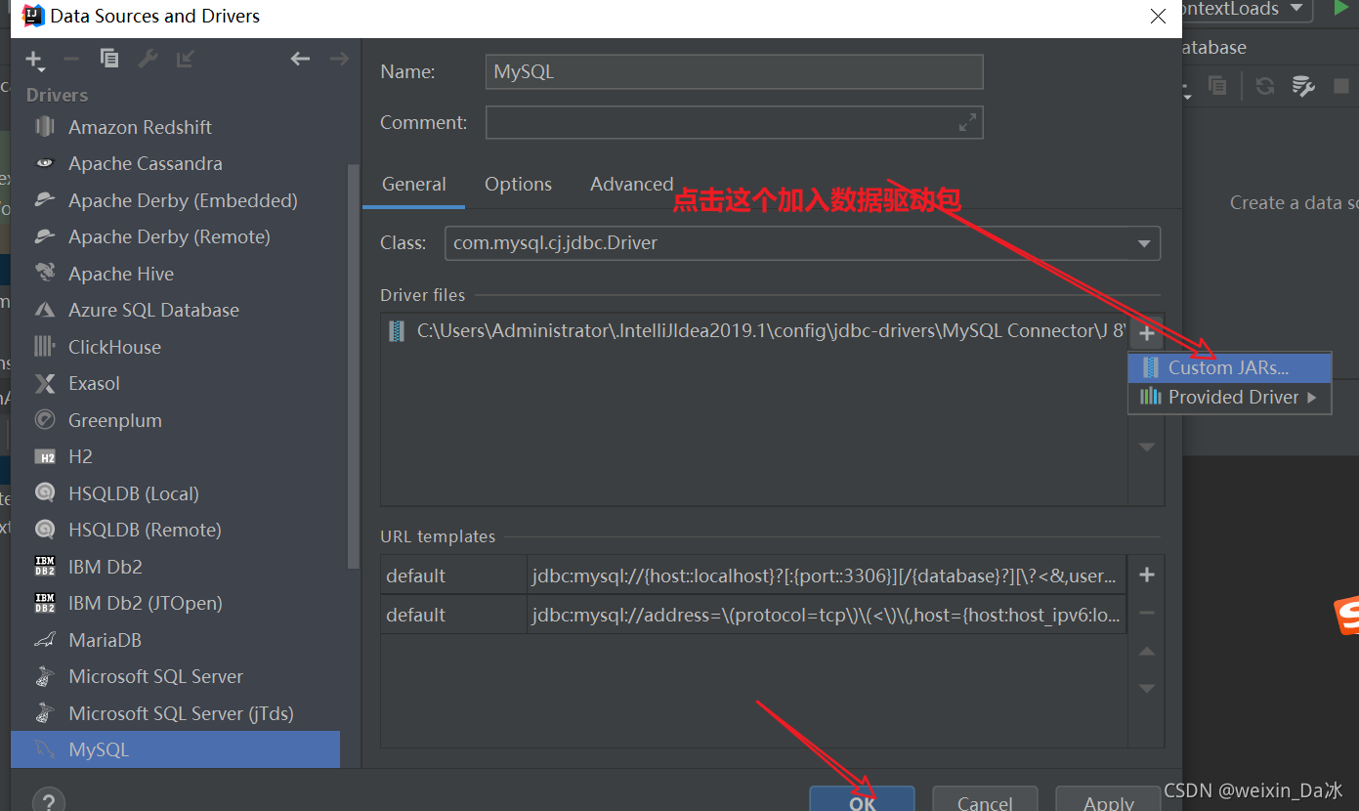Select first default URL template row

(753, 576)
